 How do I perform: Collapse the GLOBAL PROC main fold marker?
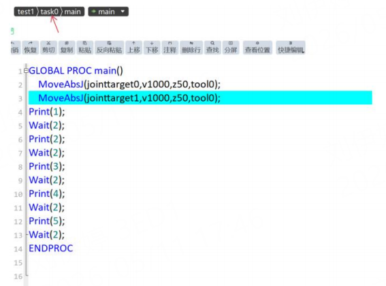(26, 71)
